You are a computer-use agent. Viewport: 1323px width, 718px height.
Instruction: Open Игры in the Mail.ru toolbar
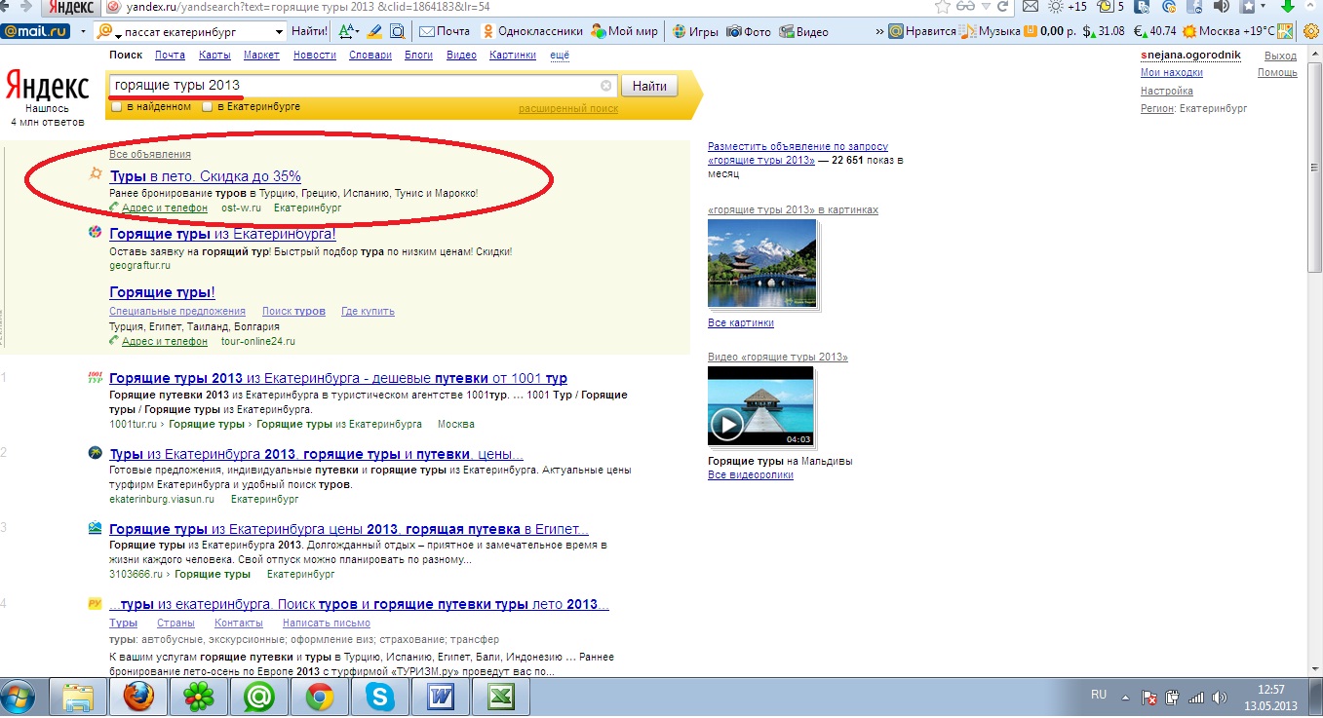coord(694,31)
